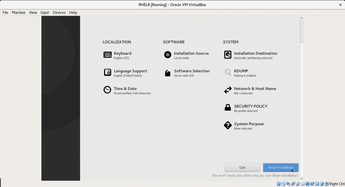Click VirtualBox network adapters status icon
345x187 pixels.
point(293,184)
